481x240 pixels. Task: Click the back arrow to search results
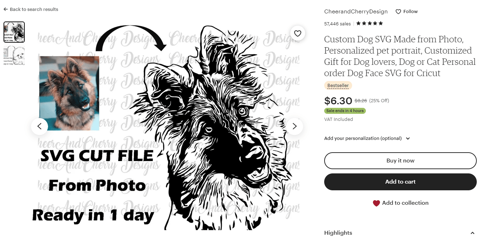[6, 10]
